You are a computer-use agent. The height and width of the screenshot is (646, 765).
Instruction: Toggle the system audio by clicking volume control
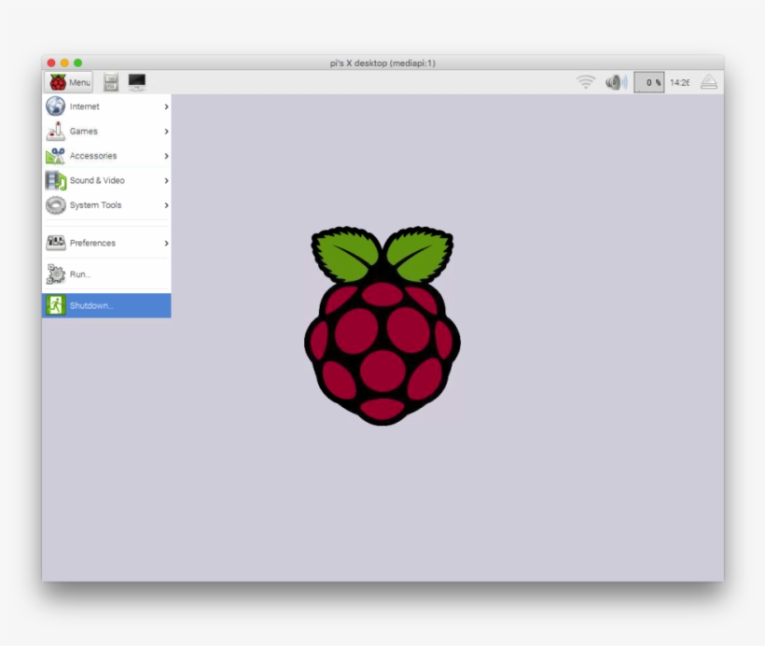[615, 81]
